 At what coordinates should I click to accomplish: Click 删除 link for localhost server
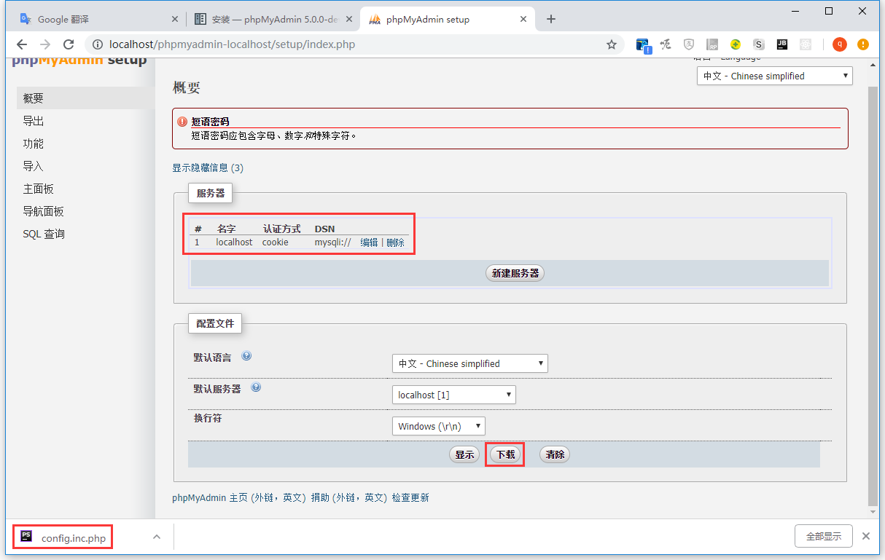pos(395,242)
